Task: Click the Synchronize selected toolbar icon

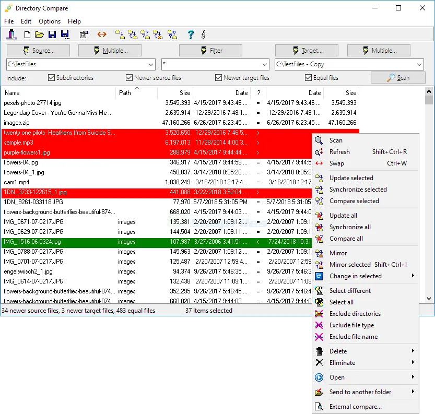Action: 133,34
